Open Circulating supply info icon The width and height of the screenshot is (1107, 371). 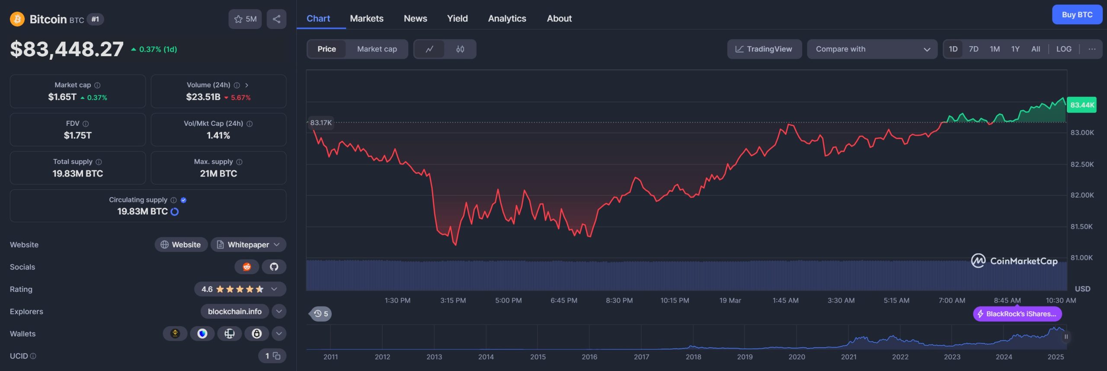coord(173,200)
